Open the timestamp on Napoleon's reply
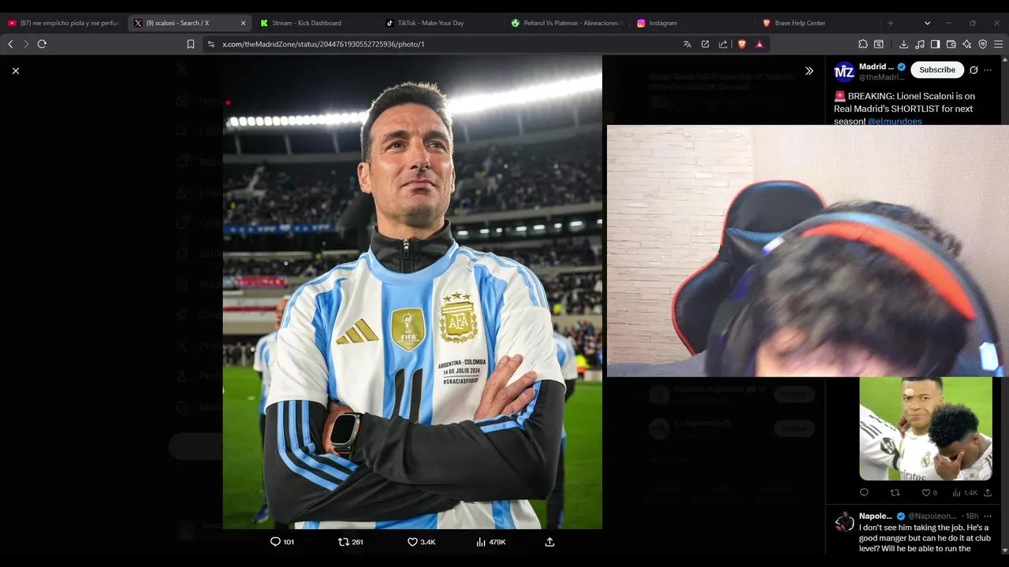Image resolution: width=1009 pixels, height=567 pixels. pyautogui.click(x=972, y=516)
